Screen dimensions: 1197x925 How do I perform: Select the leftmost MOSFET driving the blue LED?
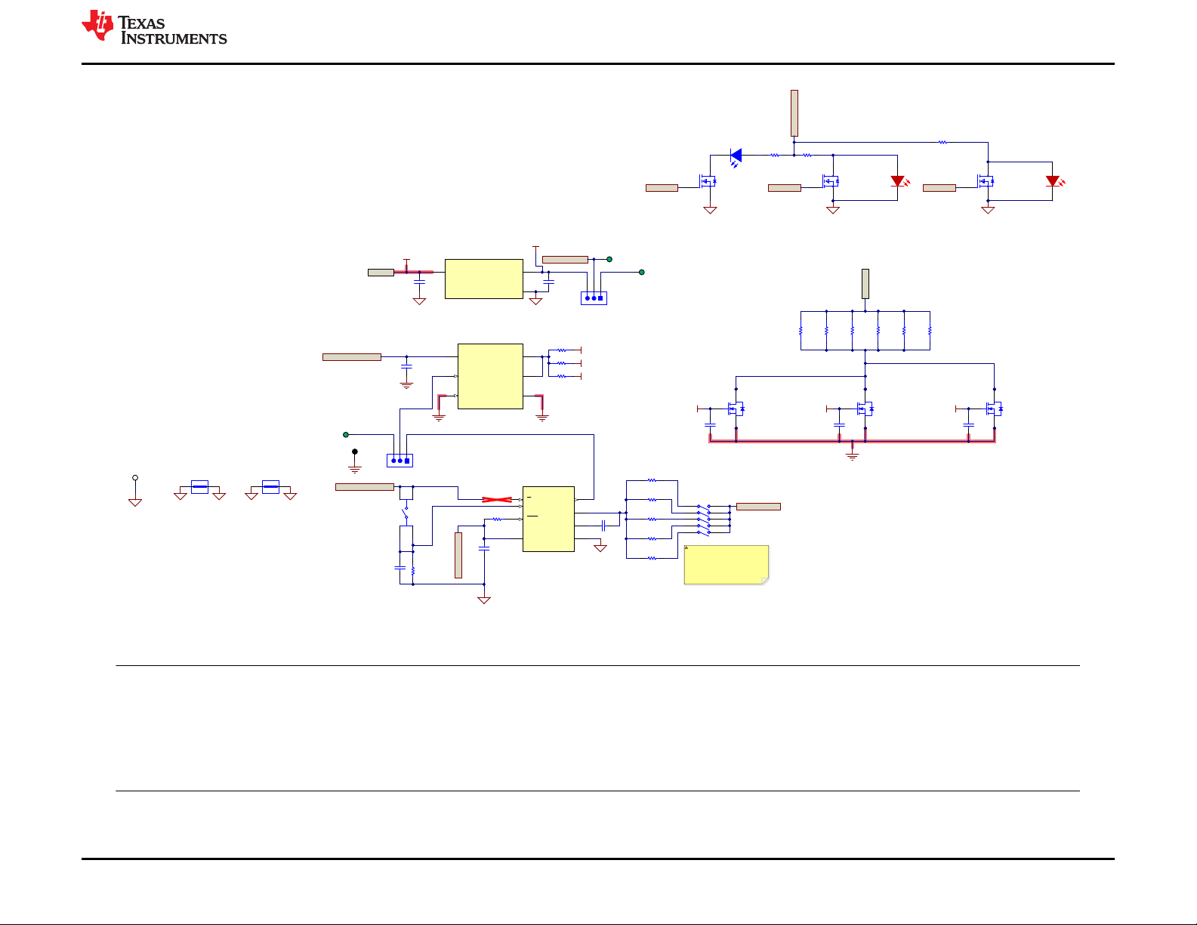coord(707,181)
